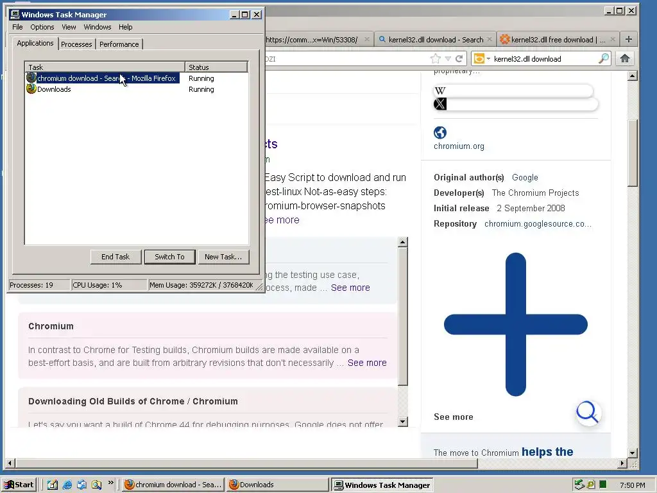Expand the quick launch chevron on the taskbar

[110, 483]
